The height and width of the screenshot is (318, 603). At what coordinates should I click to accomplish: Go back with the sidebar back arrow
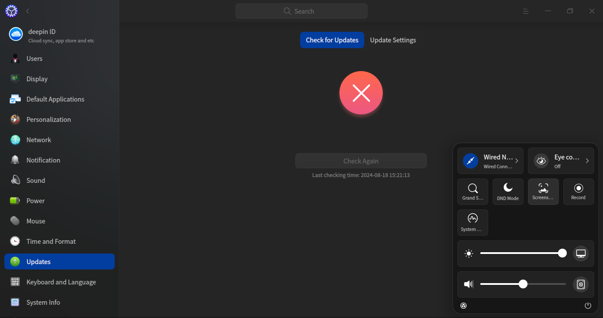click(28, 11)
